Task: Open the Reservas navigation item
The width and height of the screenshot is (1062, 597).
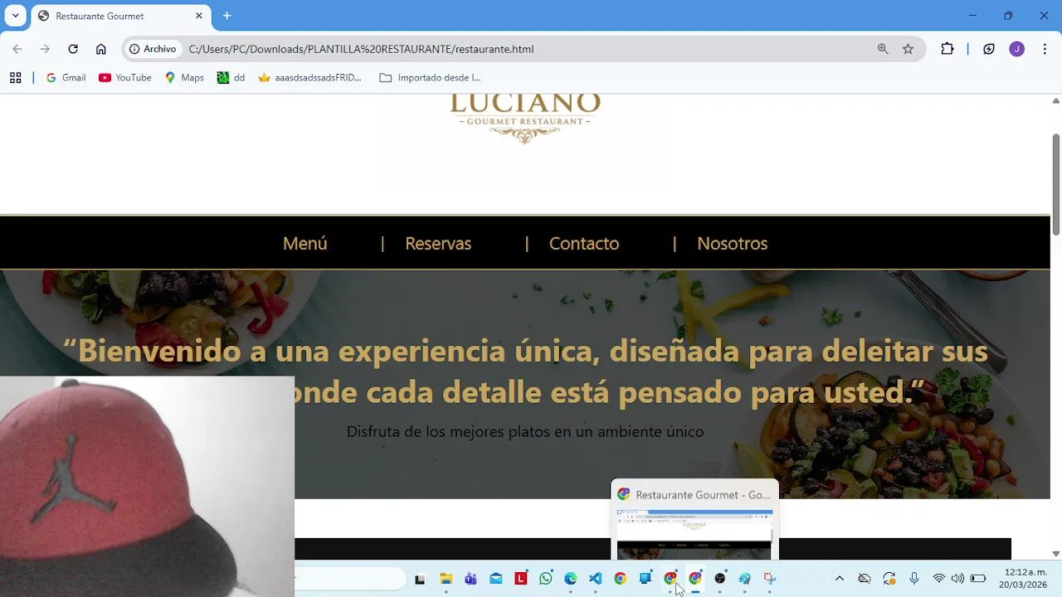Action: [438, 243]
